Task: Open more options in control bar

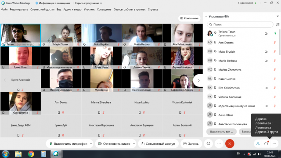Action: pyautogui.click(x=219, y=144)
